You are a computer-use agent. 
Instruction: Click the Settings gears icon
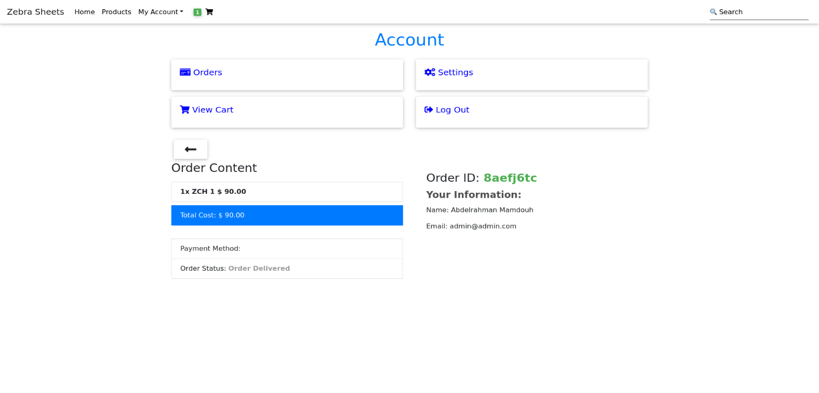tap(430, 72)
